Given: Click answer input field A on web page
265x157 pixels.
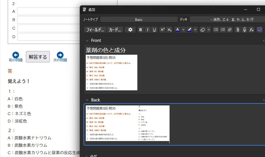Looking at the screenshot, I should tap(48, 11).
